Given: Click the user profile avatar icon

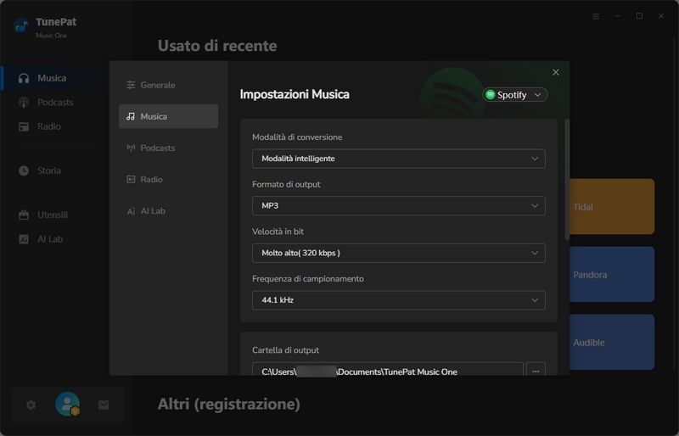Looking at the screenshot, I should (x=67, y=404).
